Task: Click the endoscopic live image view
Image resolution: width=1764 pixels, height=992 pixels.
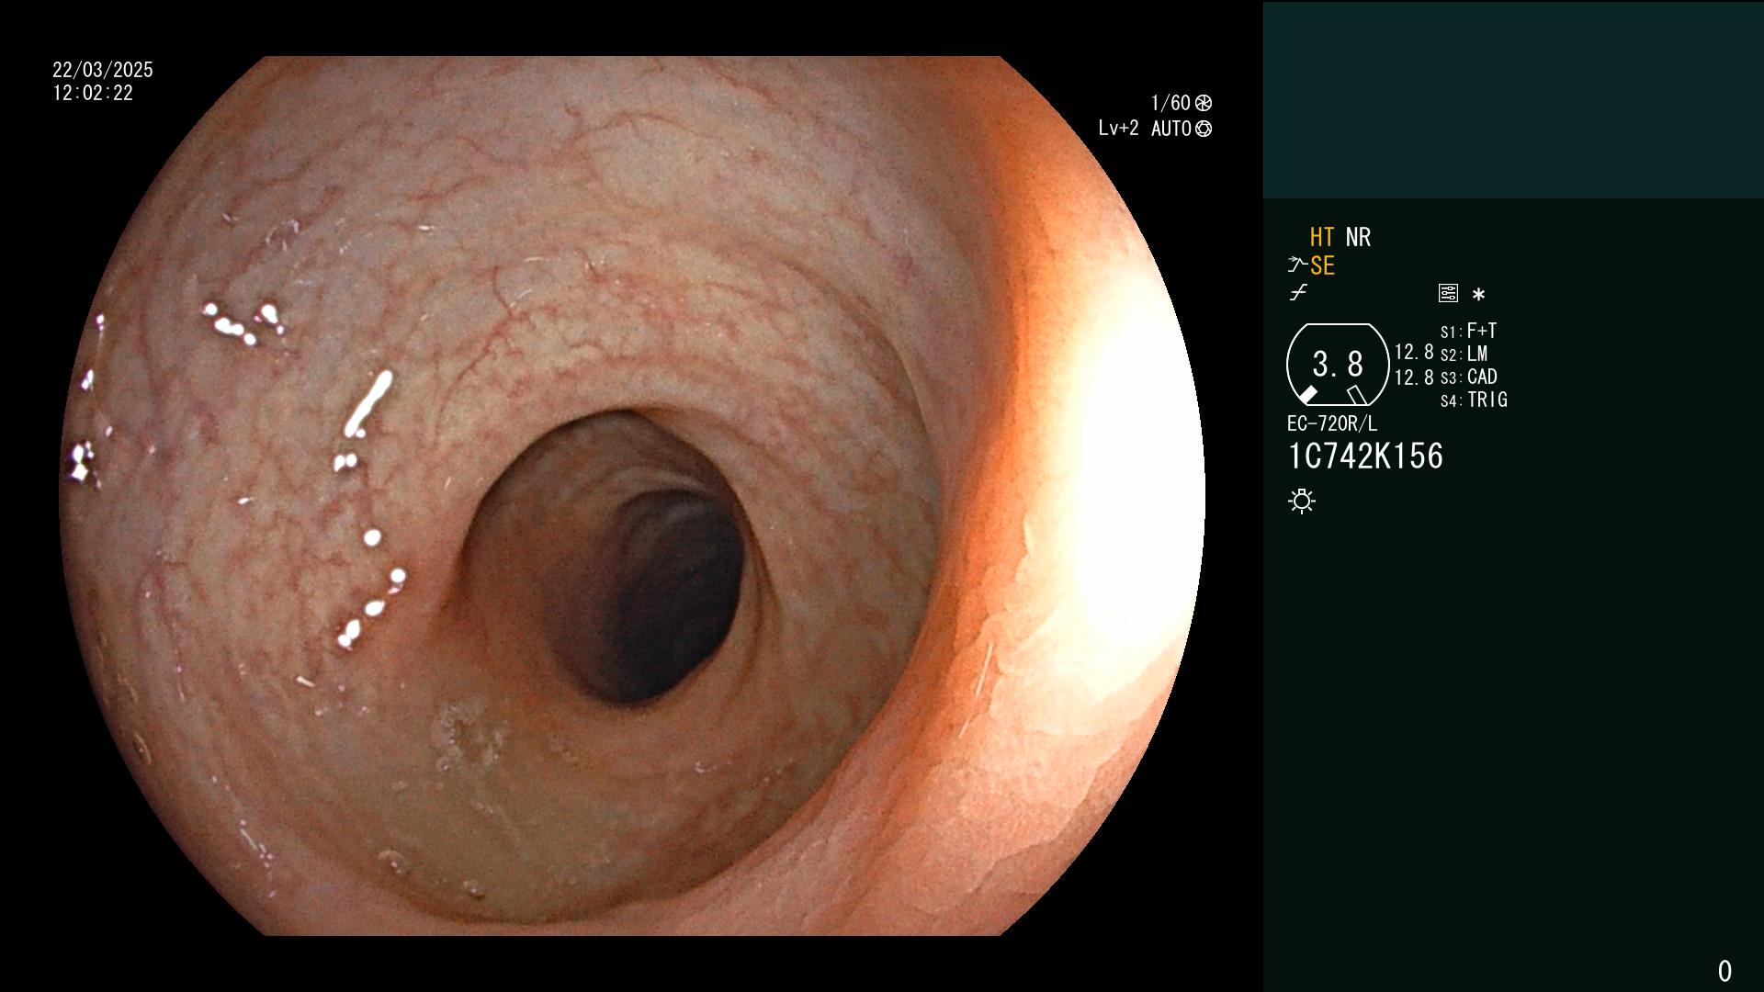Action: [632, 496]
